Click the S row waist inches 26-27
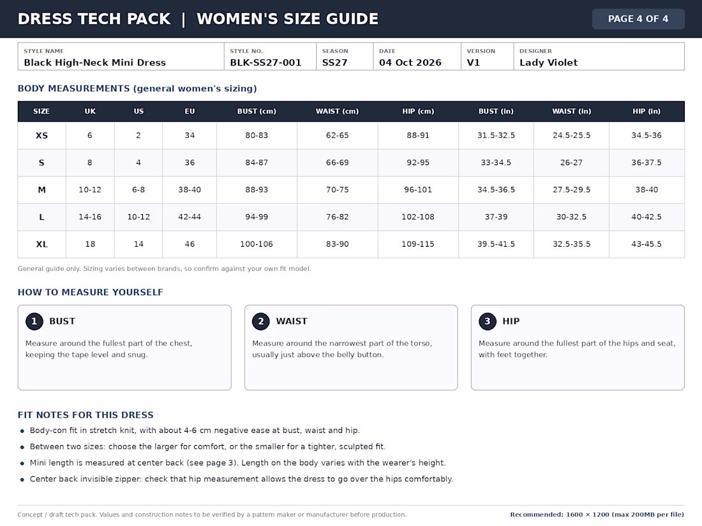Viewport: 702px width, 526px height. pyautogui.click(x=571, y=163)
